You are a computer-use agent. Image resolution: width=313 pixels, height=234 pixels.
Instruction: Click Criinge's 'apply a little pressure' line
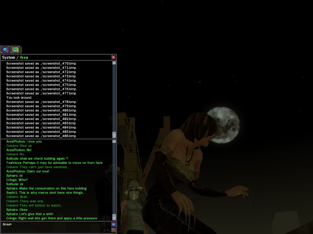pos(52,218)
